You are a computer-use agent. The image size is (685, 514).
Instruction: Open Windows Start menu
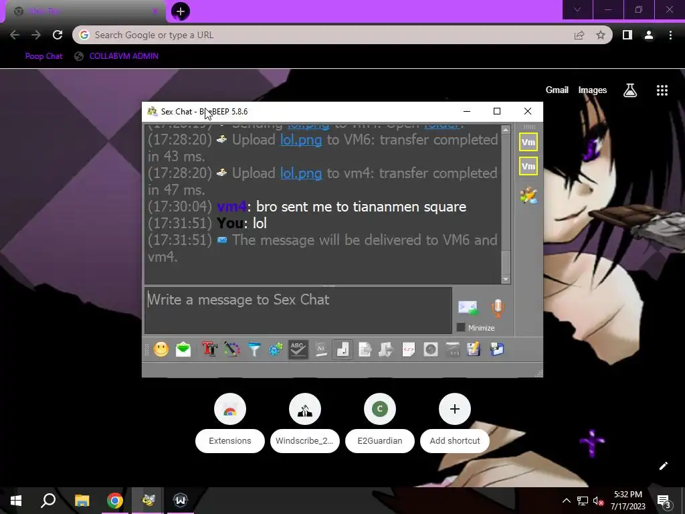click(16, 501)
